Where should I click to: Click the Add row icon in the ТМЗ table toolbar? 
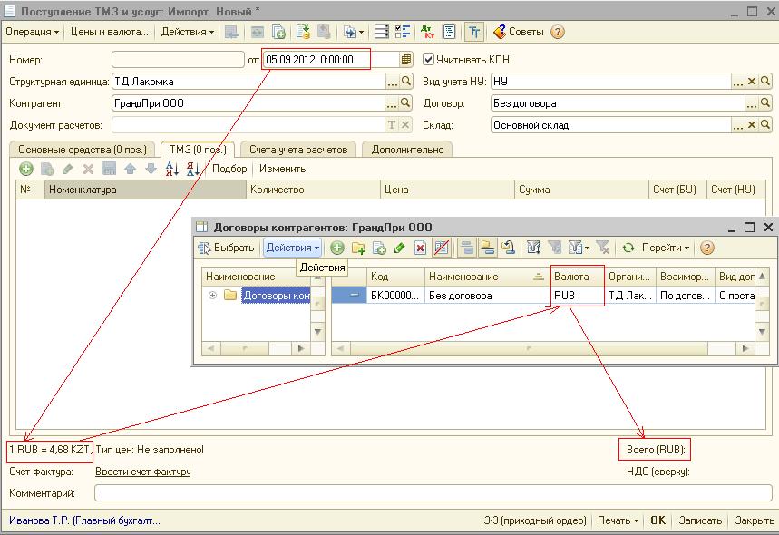point(25,169)
